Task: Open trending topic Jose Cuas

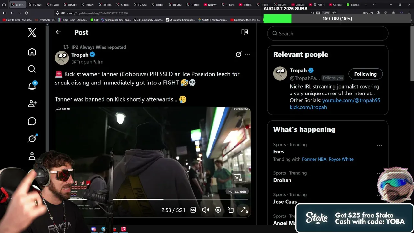Action: (x=285, y=202)
